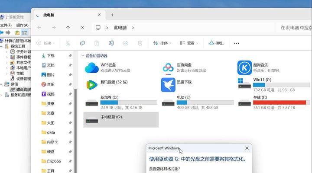The height and width of the screenshot is (173, 312).
Task: Collapse 存储 in Computer Management tree
Action: tap(2, 84)
